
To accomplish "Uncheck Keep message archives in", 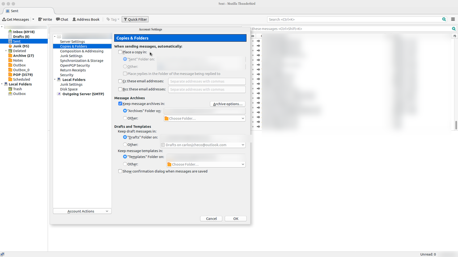I will pyautogui.click(x=120, y=104).
